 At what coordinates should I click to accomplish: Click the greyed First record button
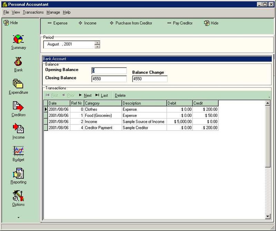52,96
